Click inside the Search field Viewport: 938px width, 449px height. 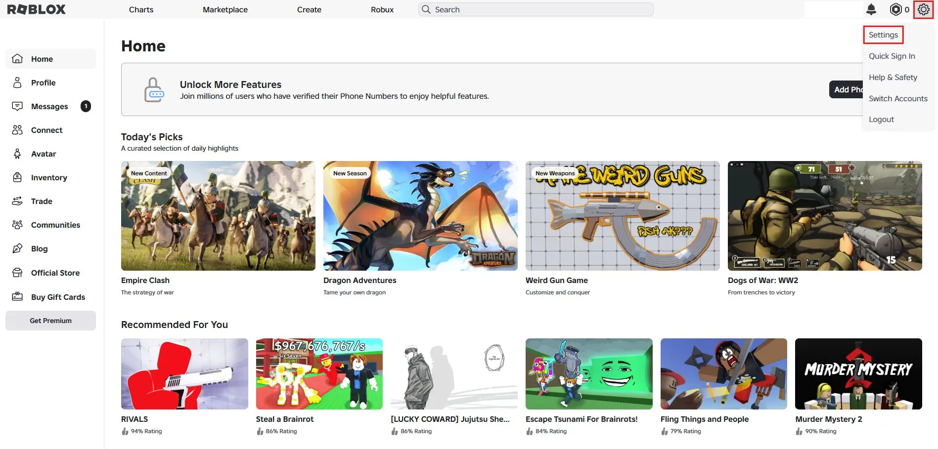coord(536,9)
